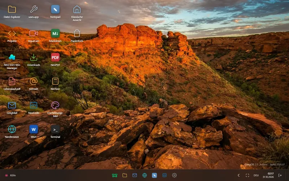Open NeoCode icon in the taskbar
This screenshot has width=289, height=181.
[x=164, y=175]
